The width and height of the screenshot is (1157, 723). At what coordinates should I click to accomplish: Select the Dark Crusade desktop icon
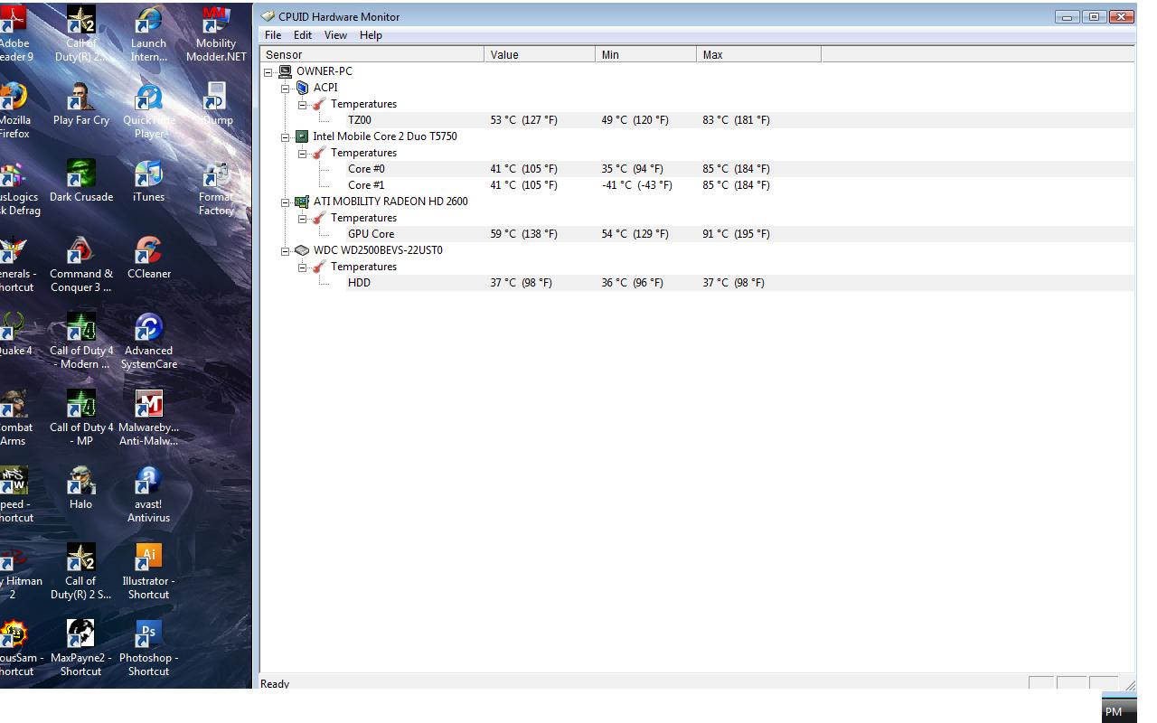click(x=81, y=182)
